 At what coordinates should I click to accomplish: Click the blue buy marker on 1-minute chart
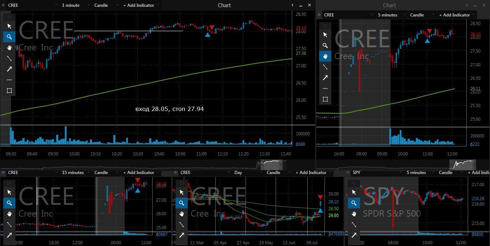[207, 35]
